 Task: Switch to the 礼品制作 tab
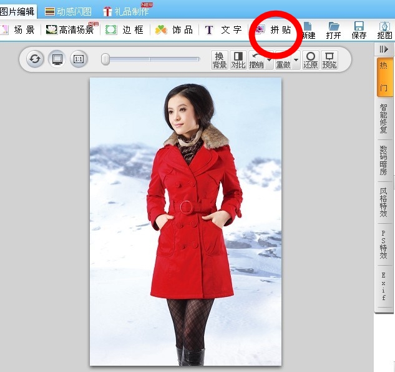coord(126,12)
